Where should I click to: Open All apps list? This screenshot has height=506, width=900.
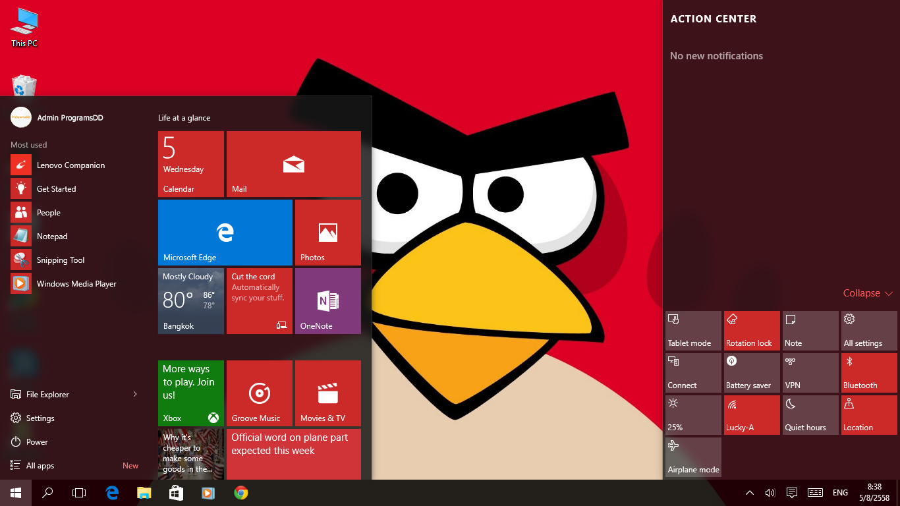40,466
